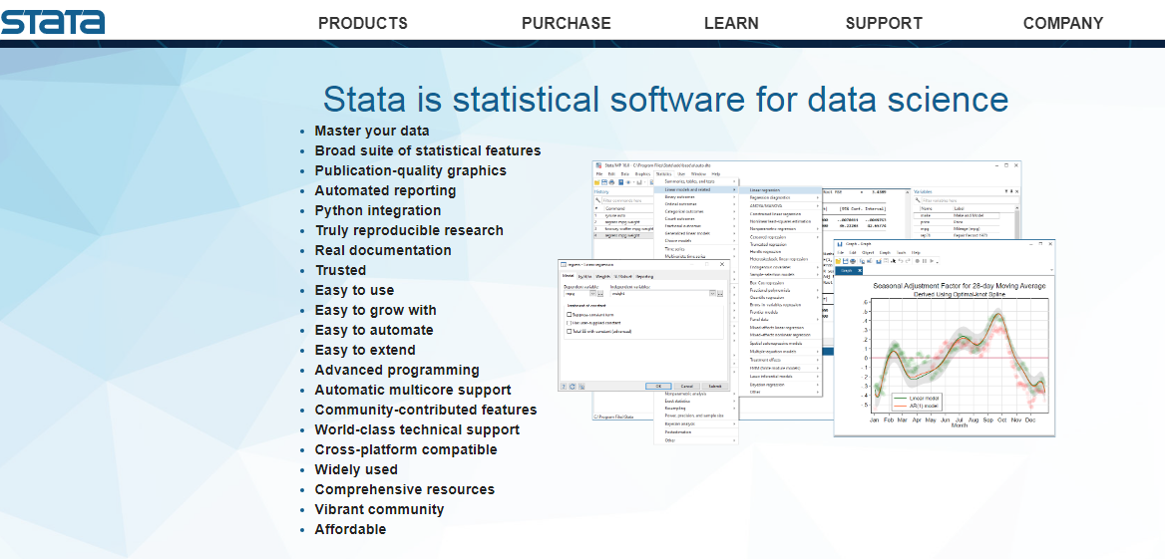Click 'World-class technical support'
The image size is (1165, 559).
(x=417, y=429)
